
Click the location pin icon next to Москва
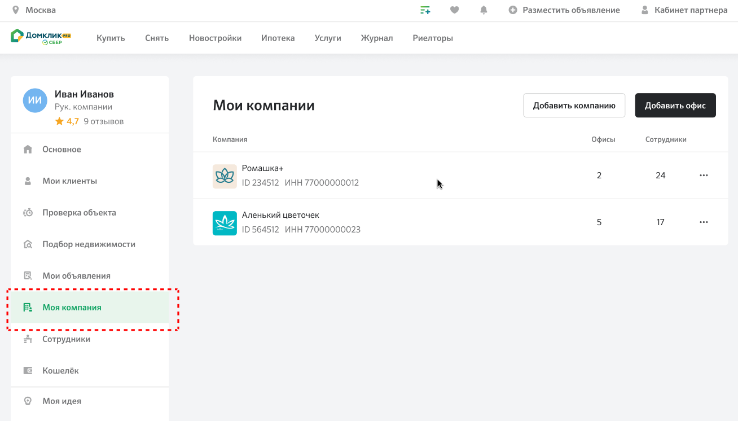pos(15,10)
